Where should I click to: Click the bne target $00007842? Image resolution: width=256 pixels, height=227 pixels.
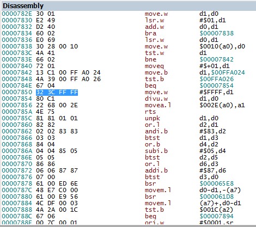(x=216, y=59)
